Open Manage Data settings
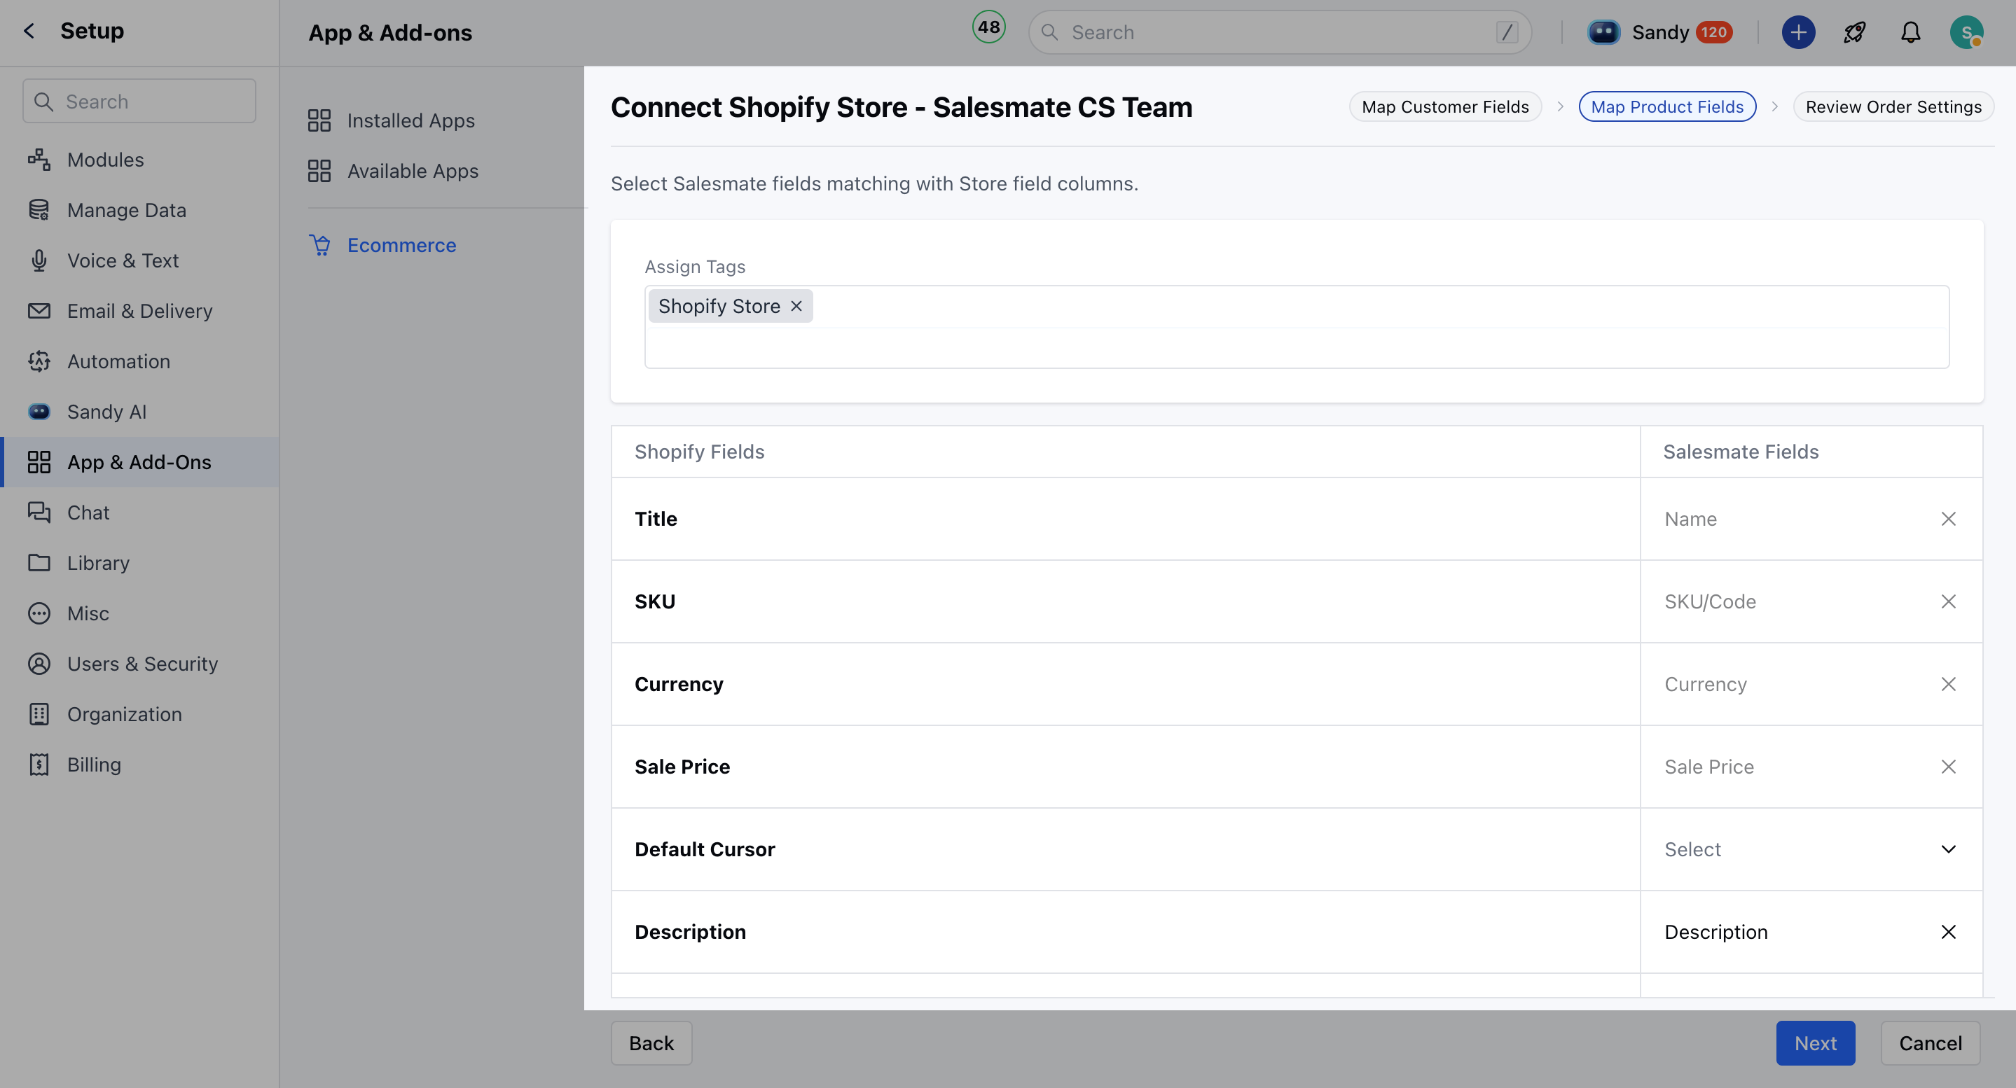Screen dimensions: 2016x1088 (126, 209)
